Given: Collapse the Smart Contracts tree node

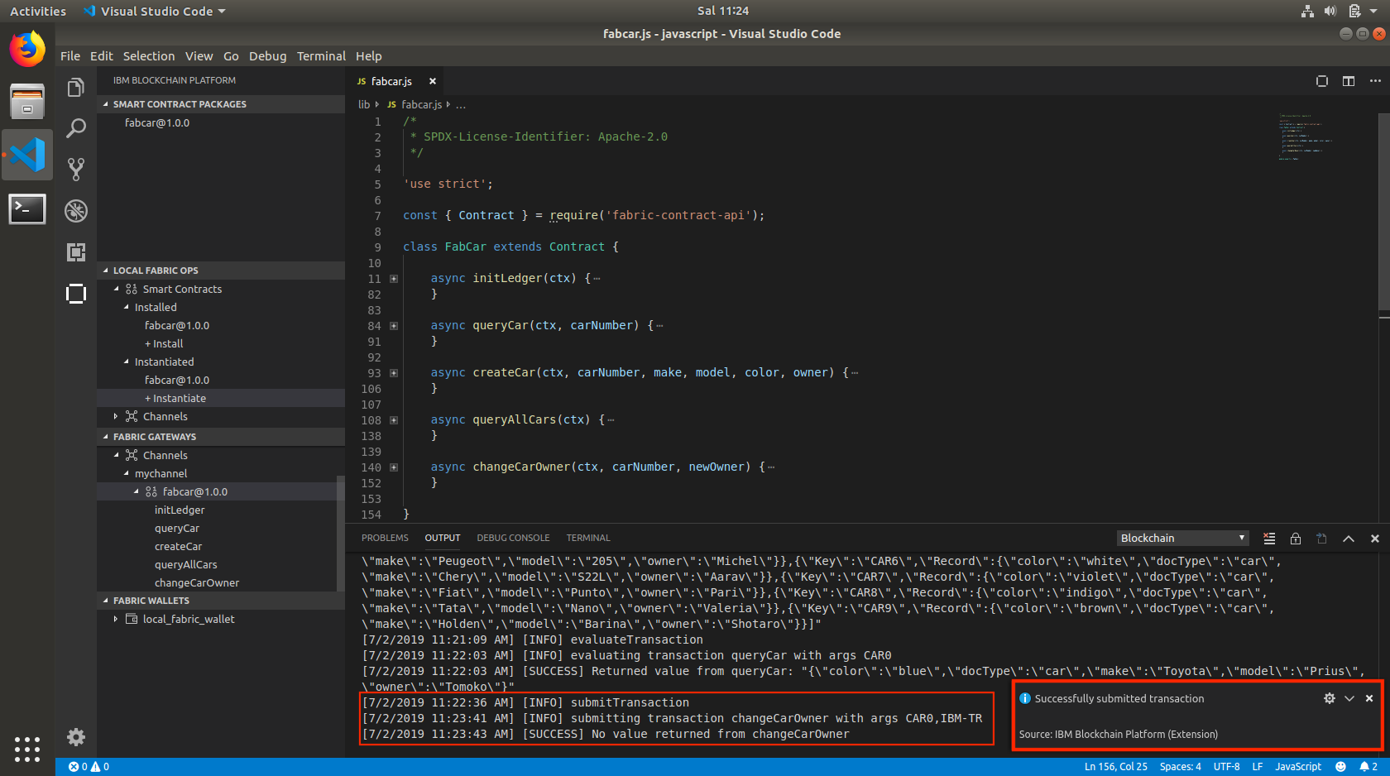Looking at the screenshot, I should point(117,289).
